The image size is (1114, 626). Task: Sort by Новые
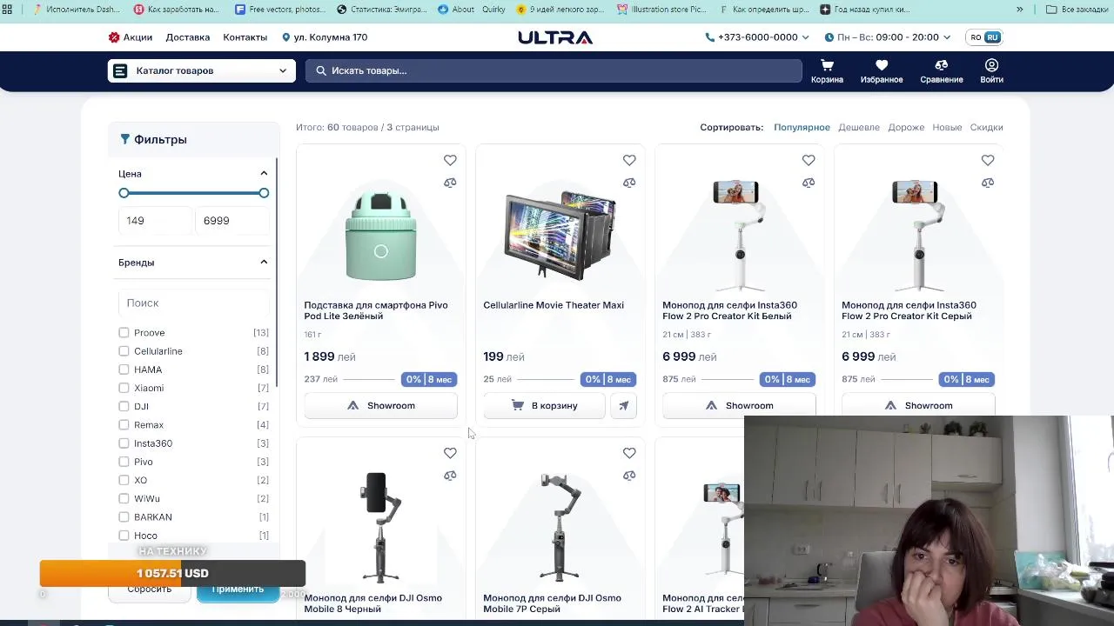pyautogui.click(x=947, y=127)
